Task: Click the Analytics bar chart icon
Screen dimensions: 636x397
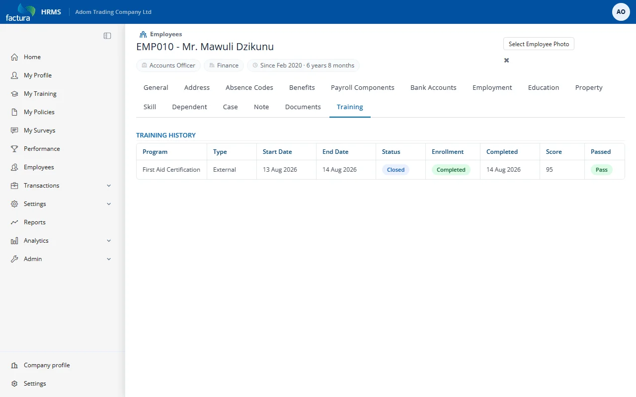Action: click(x=14, y=241)
